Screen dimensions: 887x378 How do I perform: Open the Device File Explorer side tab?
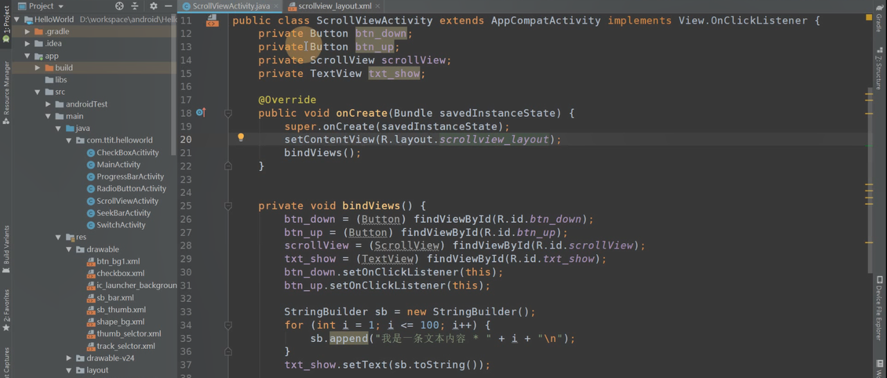click(879, 308)
